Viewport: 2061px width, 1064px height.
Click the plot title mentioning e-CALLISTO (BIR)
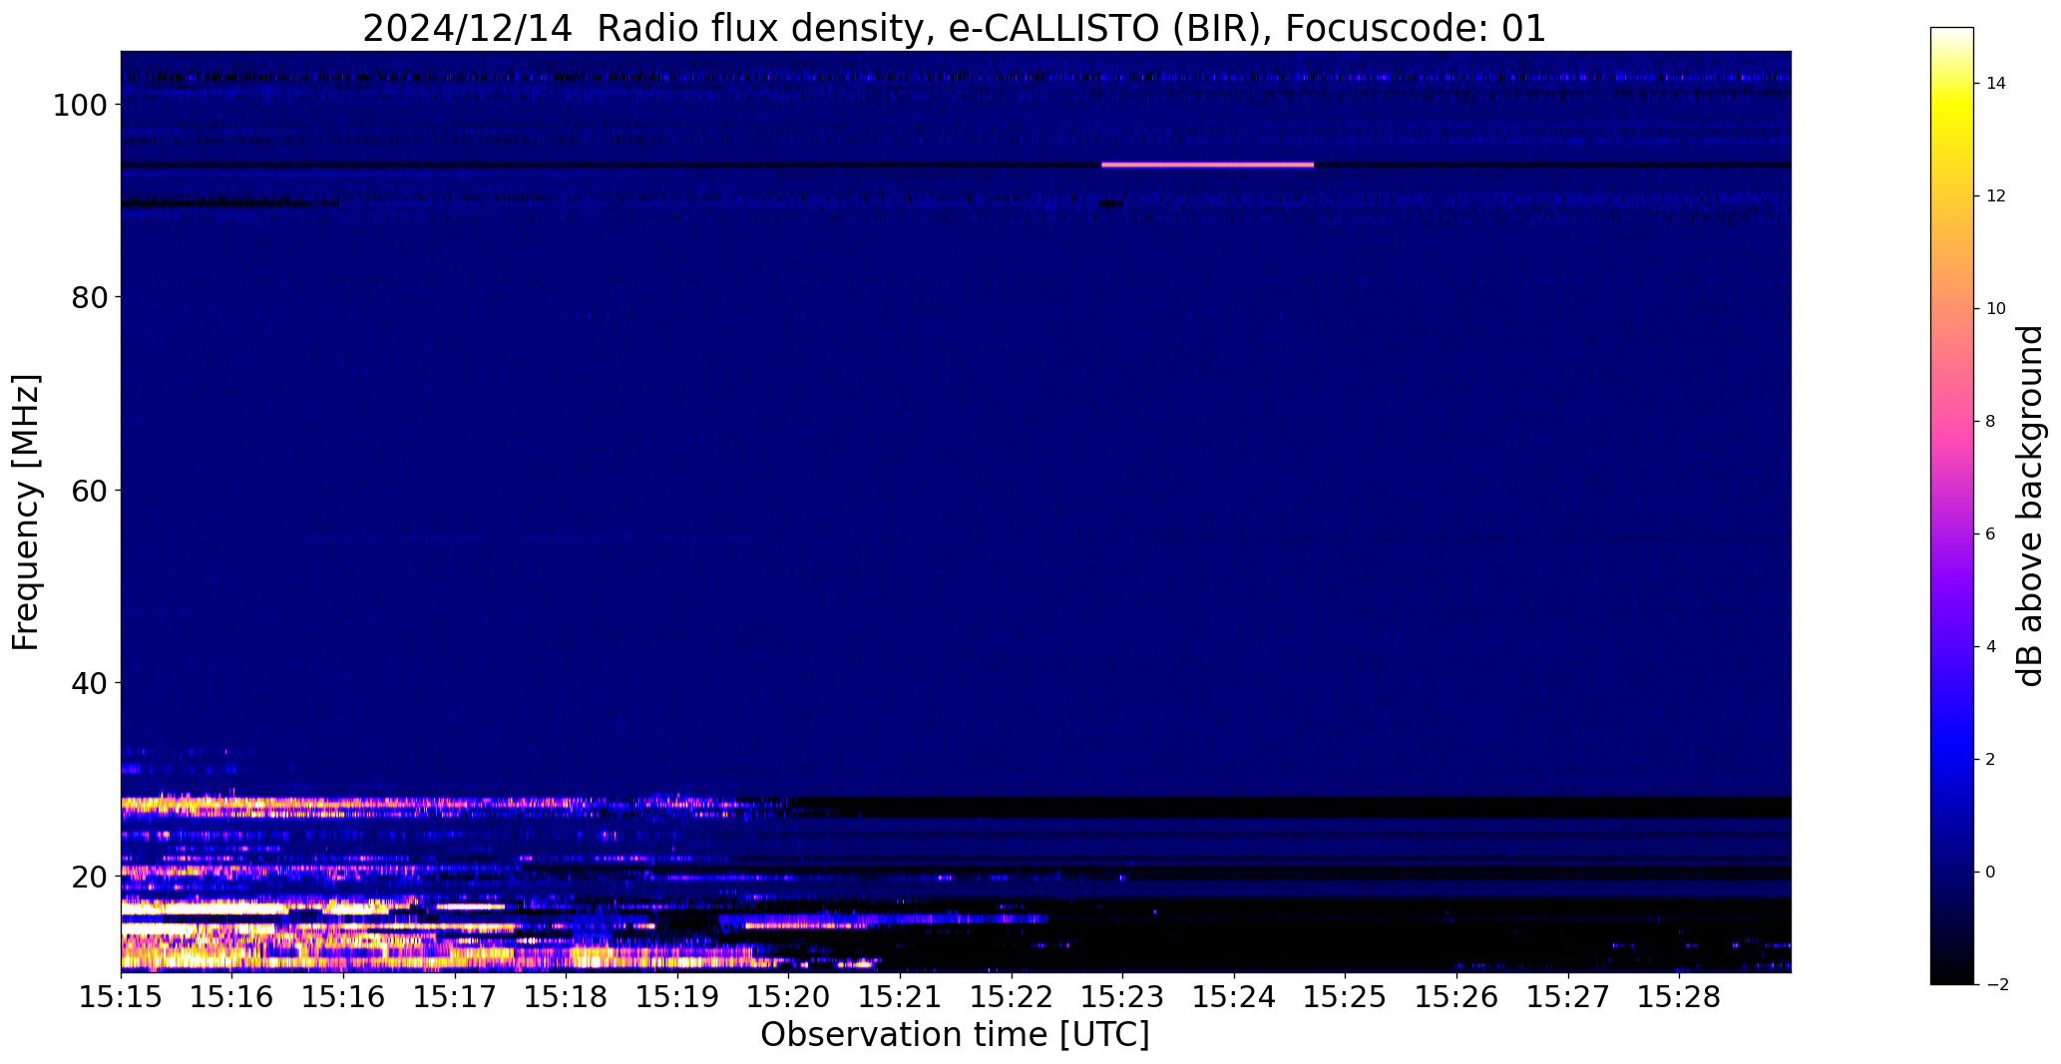pos(954,28)
